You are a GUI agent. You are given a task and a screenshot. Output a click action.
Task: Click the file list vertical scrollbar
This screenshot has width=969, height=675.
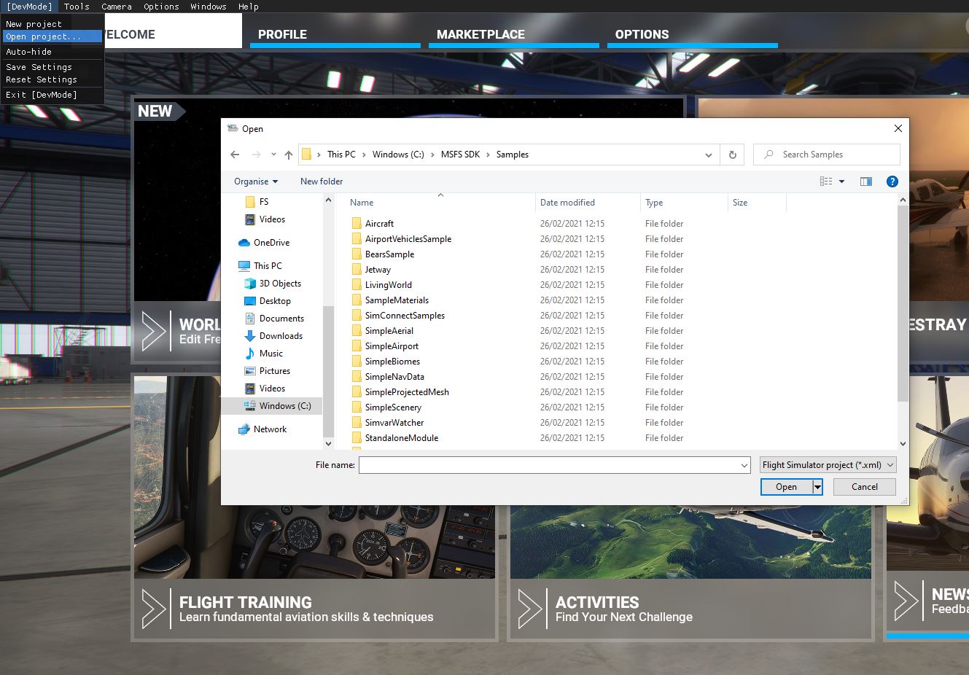903,306
